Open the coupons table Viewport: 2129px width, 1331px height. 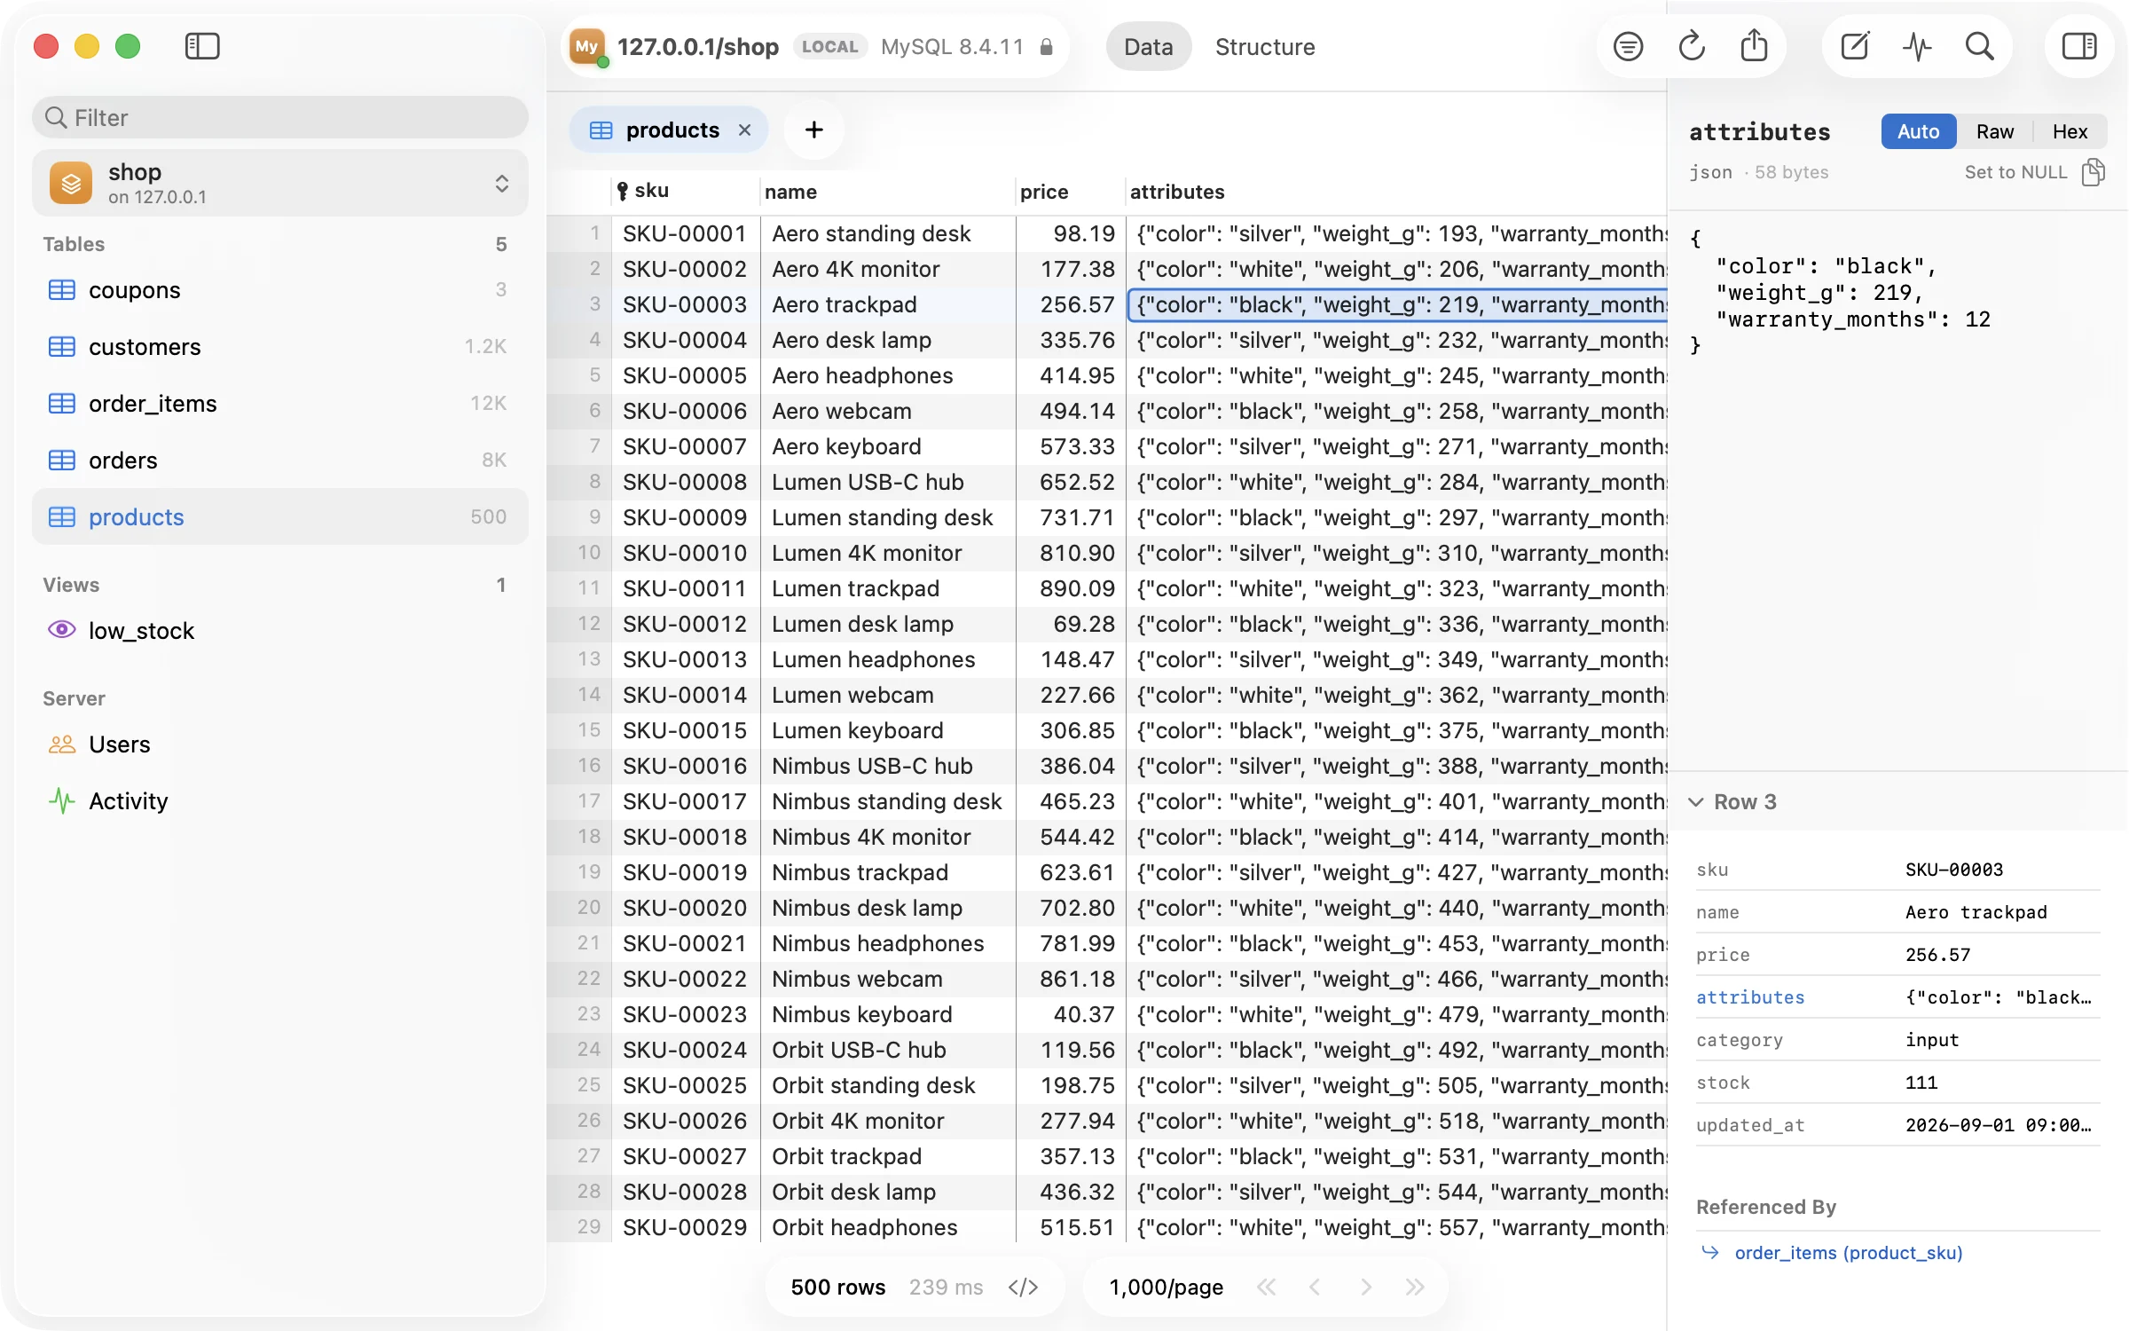coord(280,289)
